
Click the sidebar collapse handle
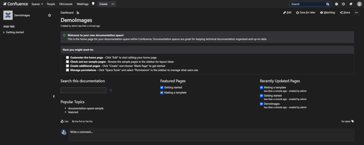[x=54, y=96]
